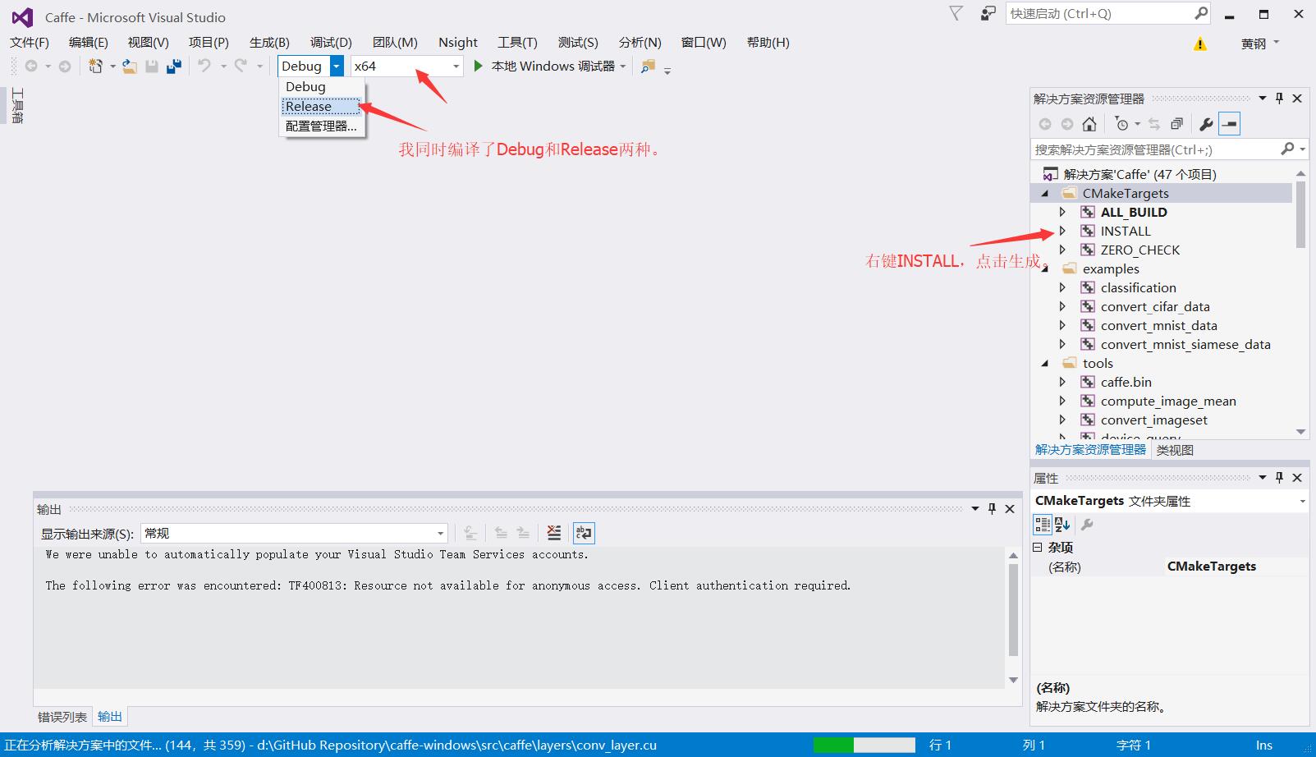
Task: Select 配置管理器 in configuration list
Action: (x=321, y=126)
